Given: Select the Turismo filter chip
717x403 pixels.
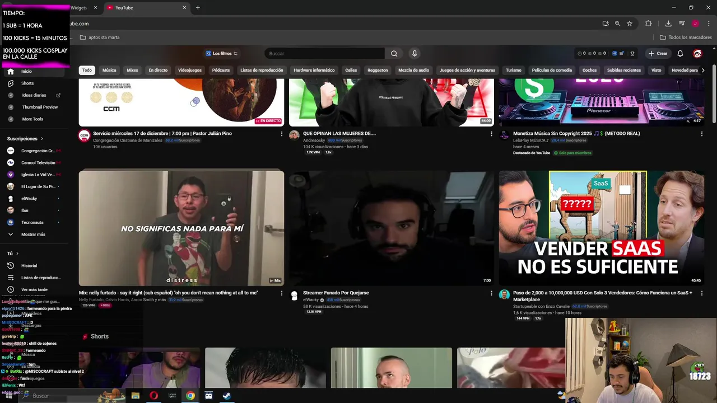Looking at the screenshot, I should pos(514,71).
